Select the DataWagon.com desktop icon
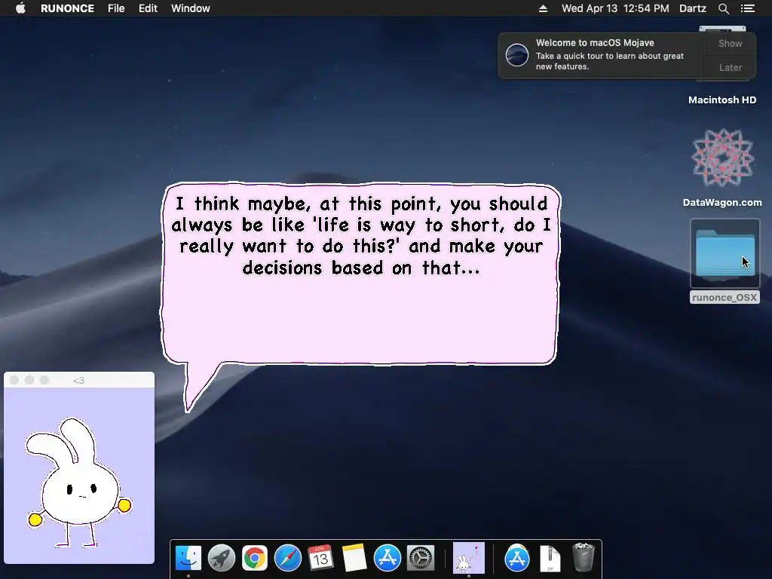This screenshot has height=579, width=772. (722, 158)
